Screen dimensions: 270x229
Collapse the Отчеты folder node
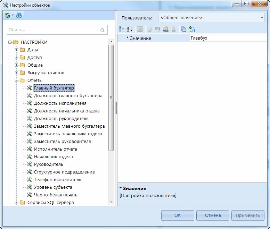16,80
